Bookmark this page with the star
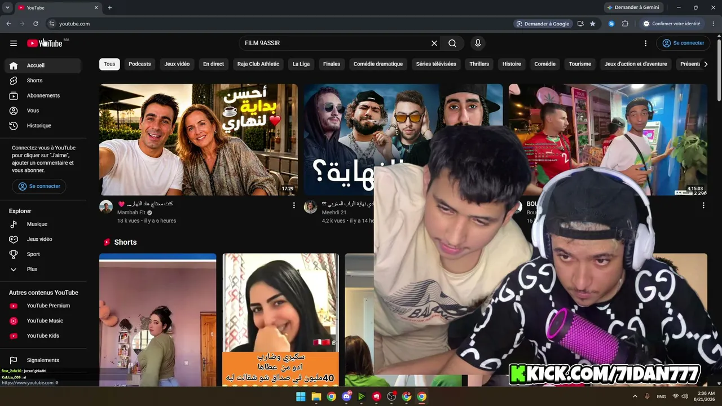722x406 pixels. point(592,24)
